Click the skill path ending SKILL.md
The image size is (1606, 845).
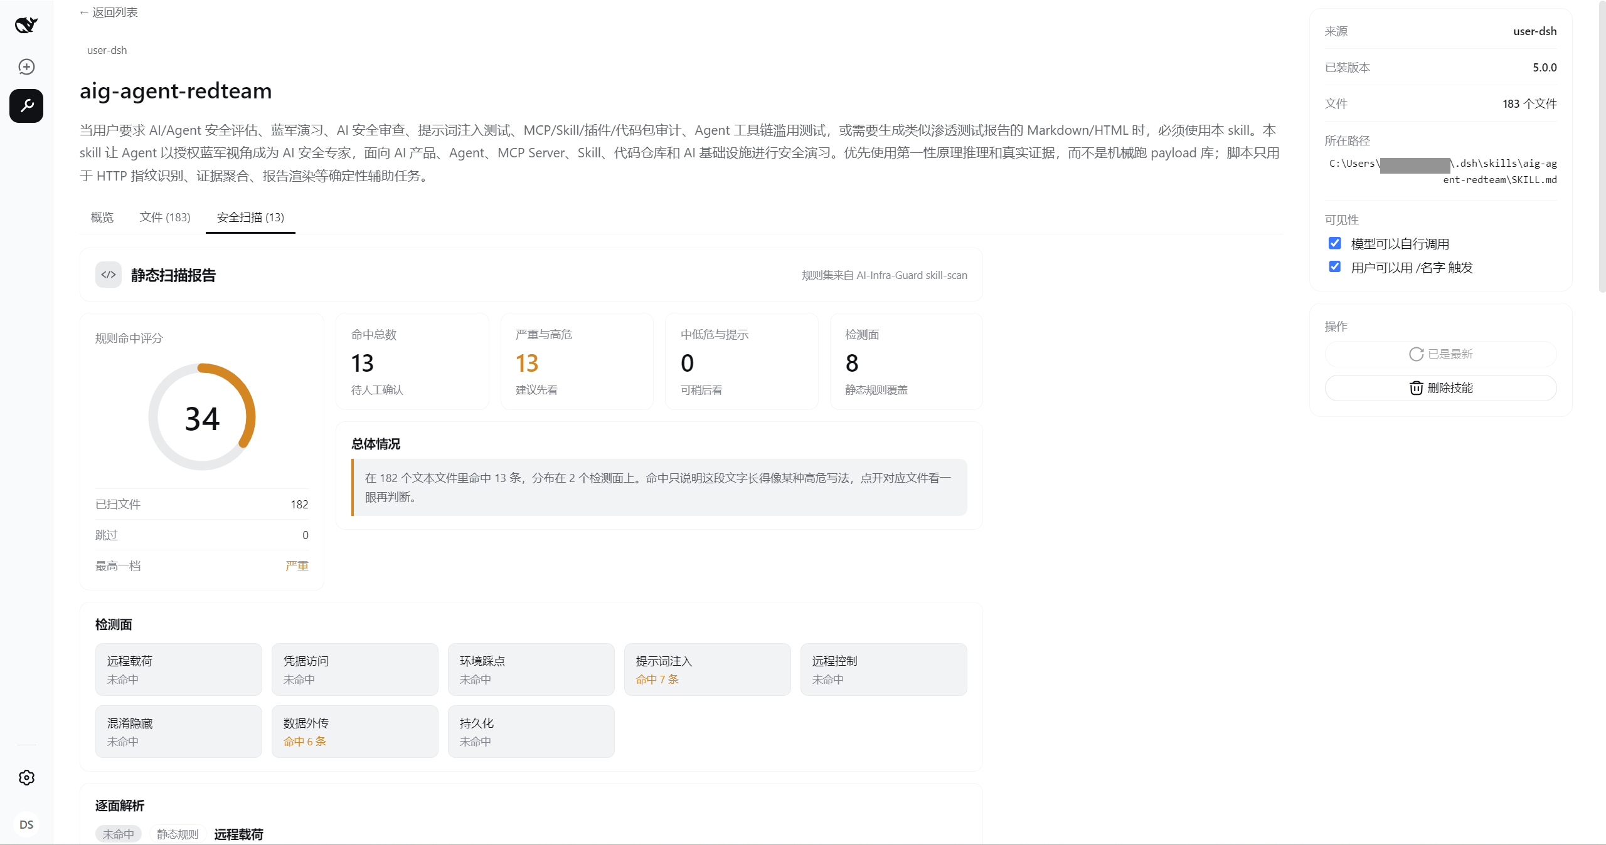(1443, 171)
